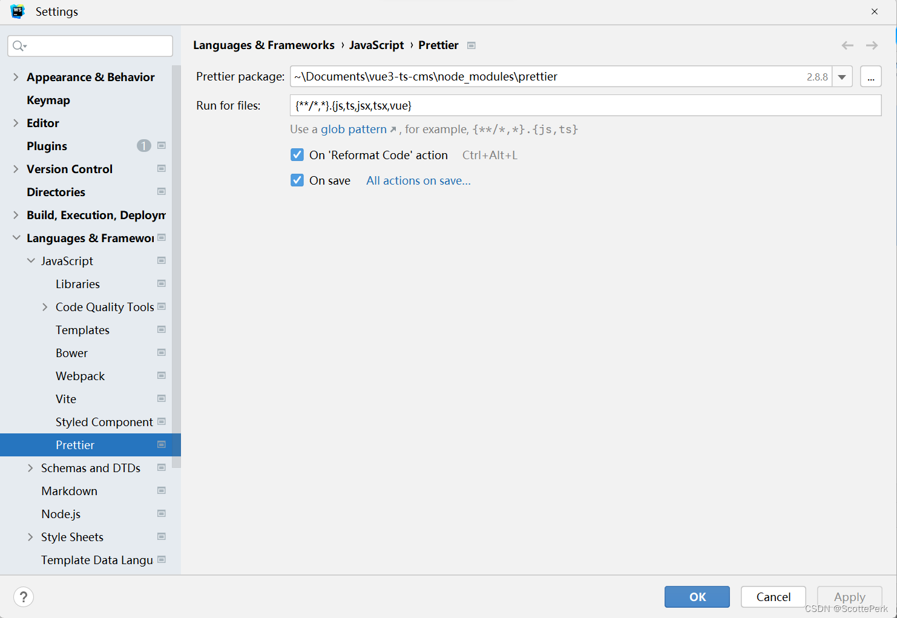Disable the On save checkbox
The image size is (897, 618).
(297, 180)
